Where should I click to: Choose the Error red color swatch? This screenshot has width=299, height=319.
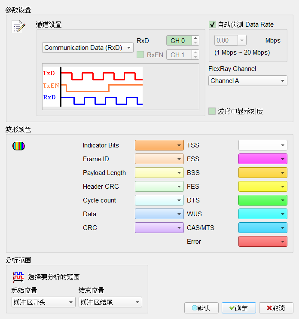[263, 242]
